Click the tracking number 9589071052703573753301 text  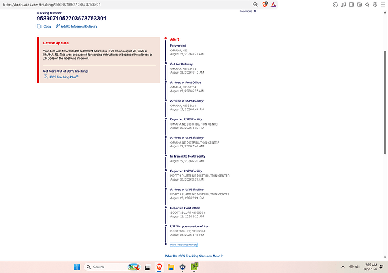pos(71,19)
